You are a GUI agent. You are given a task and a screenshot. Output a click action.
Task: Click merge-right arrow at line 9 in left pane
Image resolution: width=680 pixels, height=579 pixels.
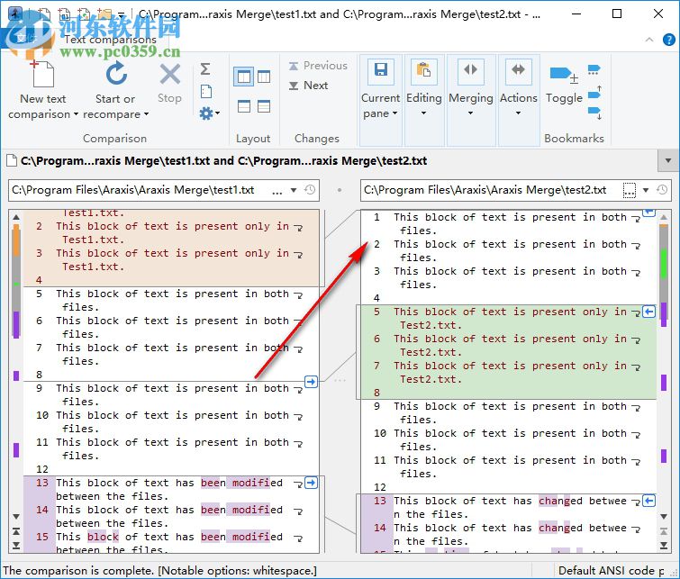pyautogui.click(x=311, y=382)
